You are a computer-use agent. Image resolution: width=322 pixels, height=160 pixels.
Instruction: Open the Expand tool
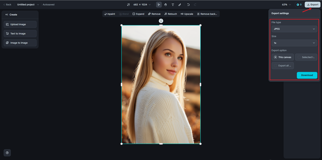138,14
